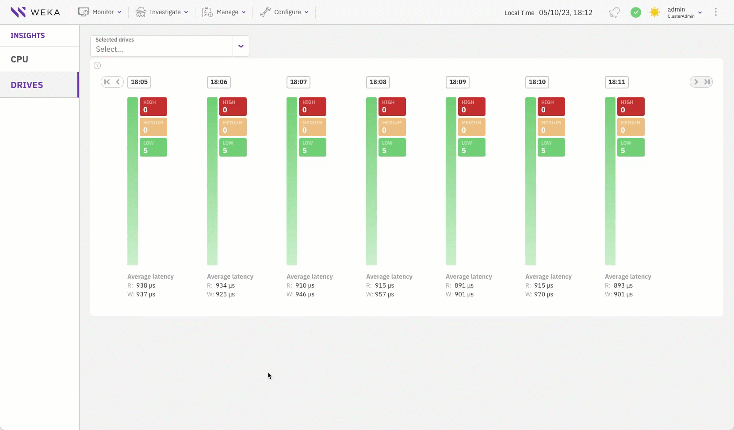Go to next time page arrow
734x430 pixels.
pos(696,82)
